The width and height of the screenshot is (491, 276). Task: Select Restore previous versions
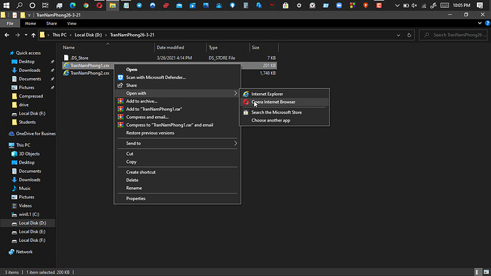(177, 133)
